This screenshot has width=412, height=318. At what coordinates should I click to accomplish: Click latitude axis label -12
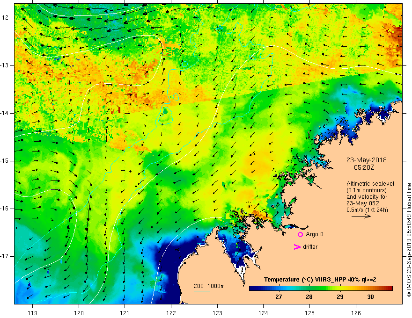click(x=5, y=18)
